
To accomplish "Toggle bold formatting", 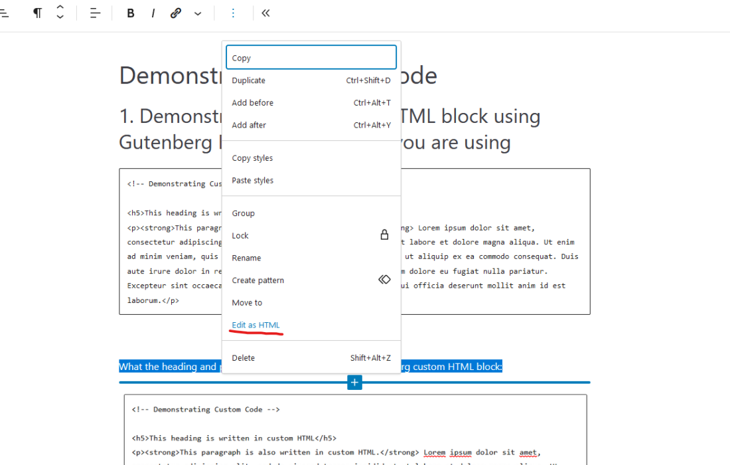I will [131, 13].
